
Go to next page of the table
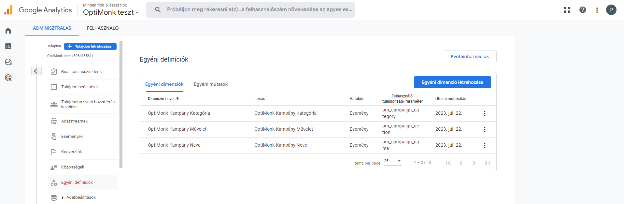point(474,163)
